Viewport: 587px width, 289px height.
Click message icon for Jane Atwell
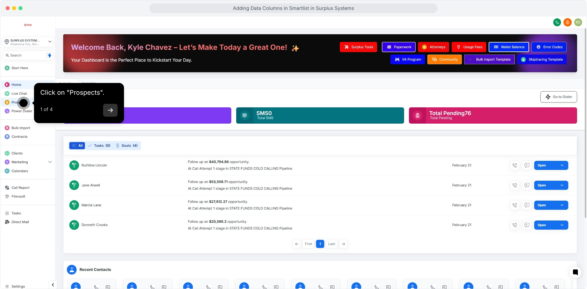coord(527,185)
